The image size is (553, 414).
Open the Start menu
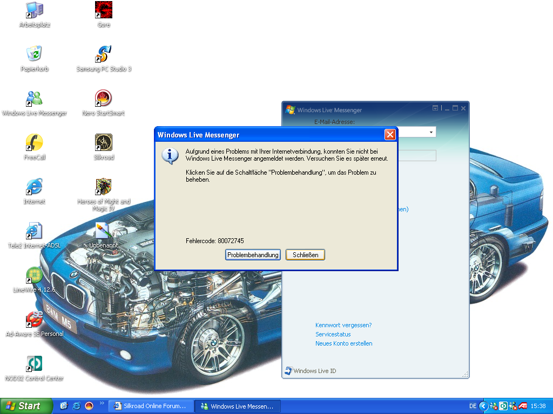tap(26, 406)
